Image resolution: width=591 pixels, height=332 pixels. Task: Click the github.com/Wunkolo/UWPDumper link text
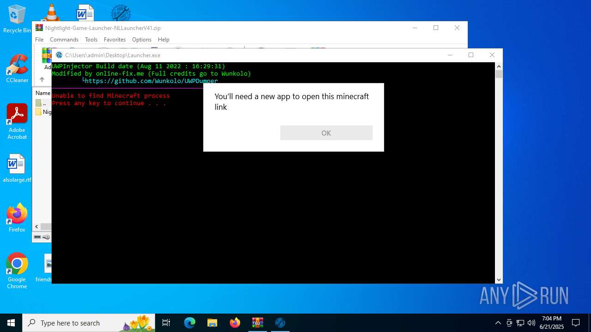(x=151, y=81)
